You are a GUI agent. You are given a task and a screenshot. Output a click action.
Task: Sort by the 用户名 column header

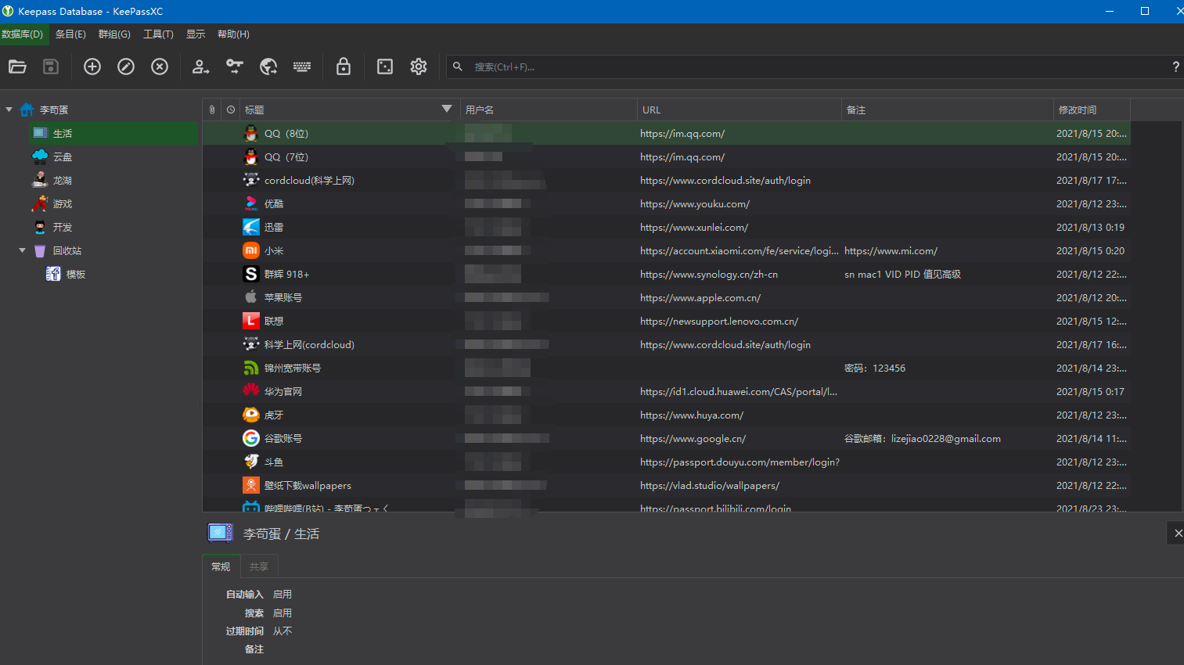(x=549, y=110)
